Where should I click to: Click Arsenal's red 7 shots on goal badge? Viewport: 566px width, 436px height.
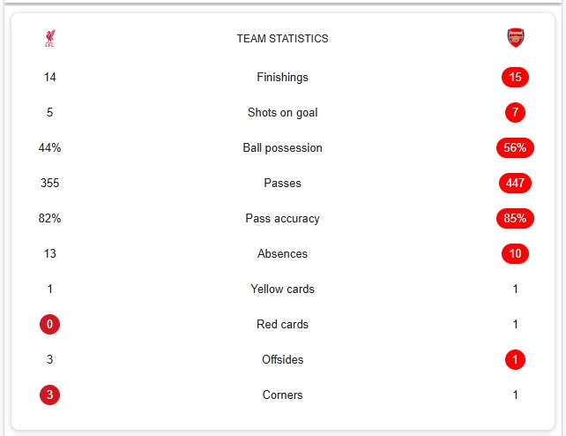[x=515, y=112]
